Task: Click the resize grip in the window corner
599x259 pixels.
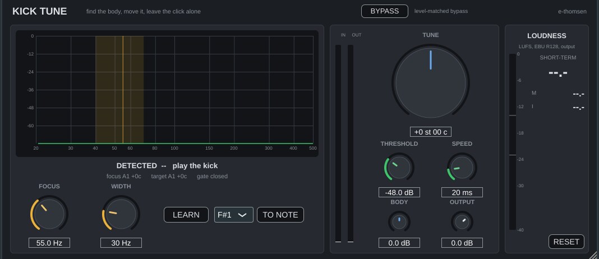Action: [594, 254]
